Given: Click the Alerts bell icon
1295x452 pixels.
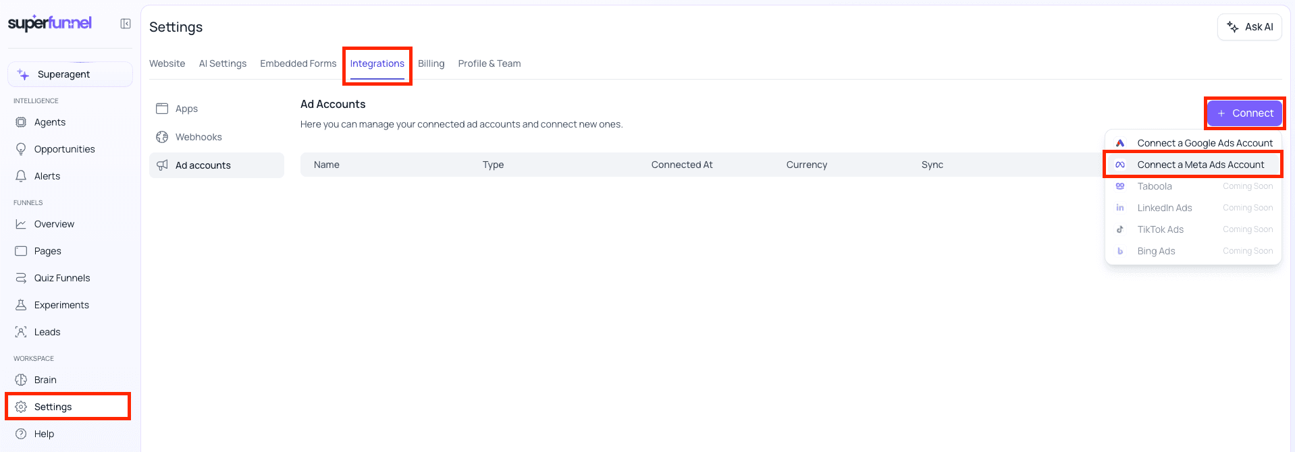Looking at the screenshot, I should coord(21,176).
